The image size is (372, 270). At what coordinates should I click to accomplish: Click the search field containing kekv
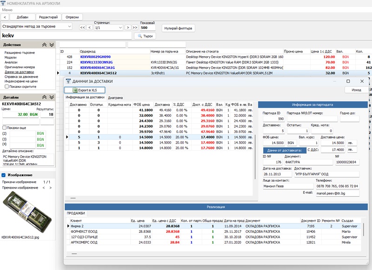66,36
